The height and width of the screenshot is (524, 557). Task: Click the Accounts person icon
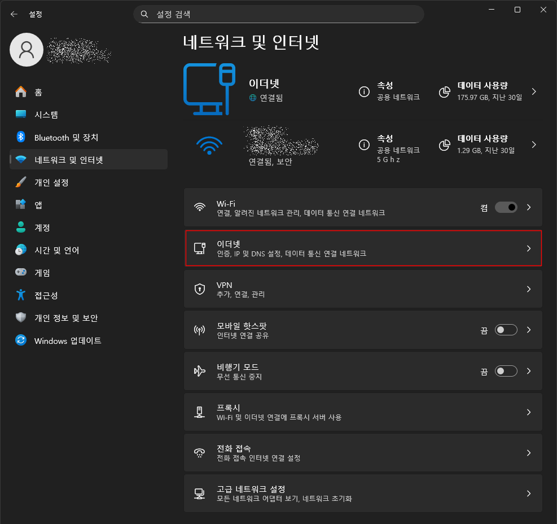click(x=21, y=227)
